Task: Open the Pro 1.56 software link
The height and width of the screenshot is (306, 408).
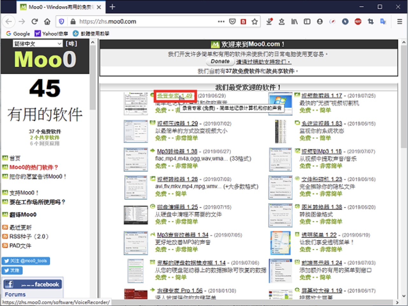Action: tap(180, 291)
